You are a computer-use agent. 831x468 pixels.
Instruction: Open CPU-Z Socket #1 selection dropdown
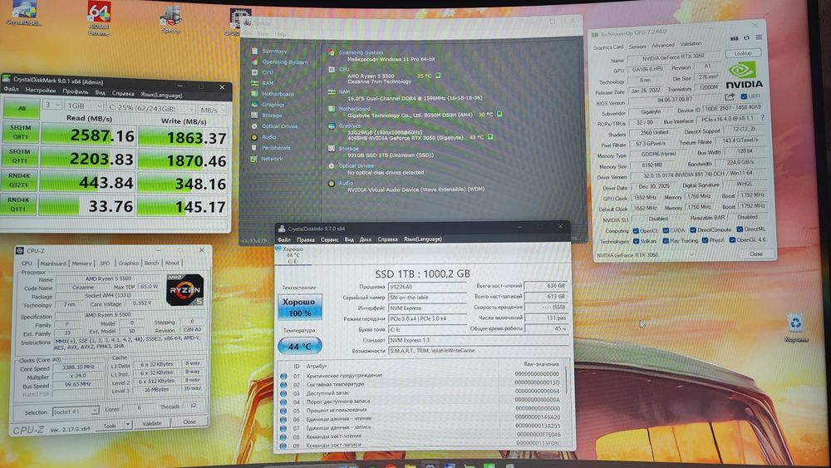click(76, 411)
